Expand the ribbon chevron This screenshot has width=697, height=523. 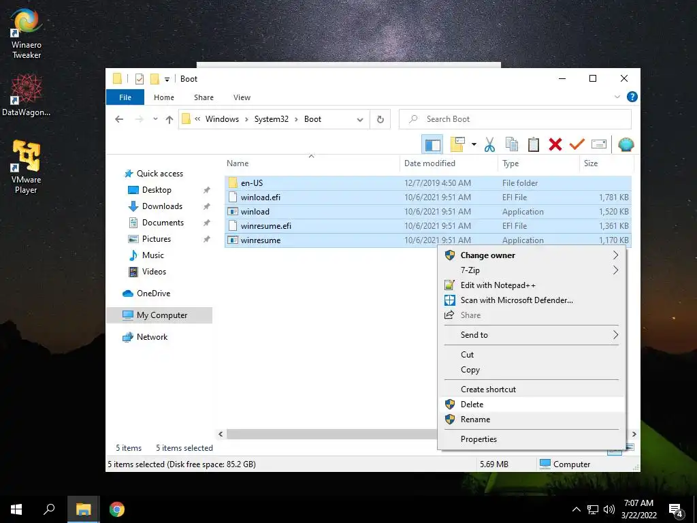click(x=617, y=97)
